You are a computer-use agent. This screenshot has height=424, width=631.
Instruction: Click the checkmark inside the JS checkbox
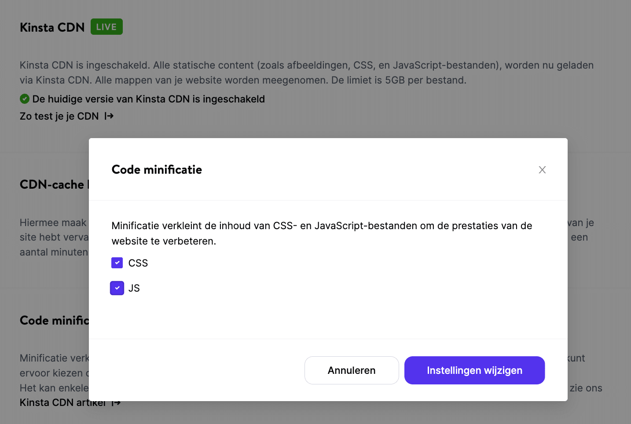pos(117,288)
